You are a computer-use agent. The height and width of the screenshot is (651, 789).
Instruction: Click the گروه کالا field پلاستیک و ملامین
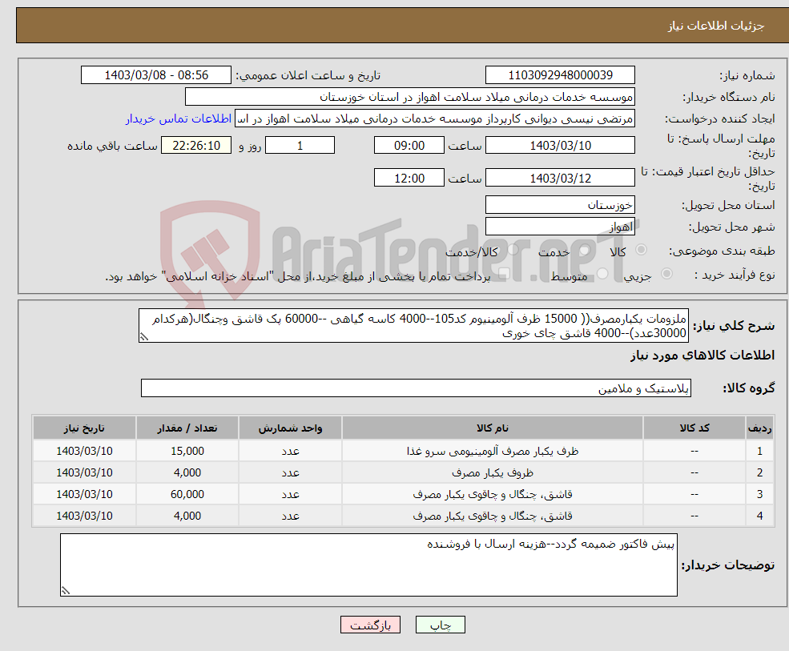(x=417, y=388)
